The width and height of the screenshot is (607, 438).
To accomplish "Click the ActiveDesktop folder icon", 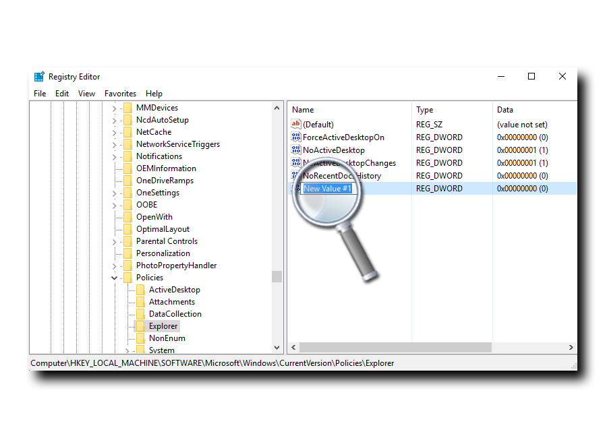I will point(140,290).
